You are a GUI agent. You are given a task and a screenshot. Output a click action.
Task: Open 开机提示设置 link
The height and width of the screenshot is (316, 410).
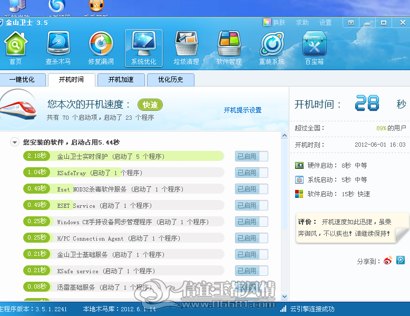pyautogui.click(x=242, y=110)
